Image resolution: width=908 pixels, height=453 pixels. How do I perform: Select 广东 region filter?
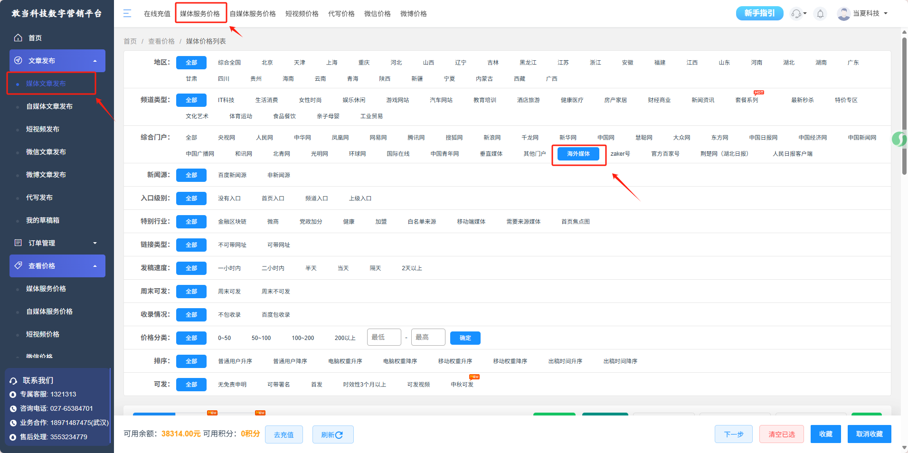(x=853, y=63)
